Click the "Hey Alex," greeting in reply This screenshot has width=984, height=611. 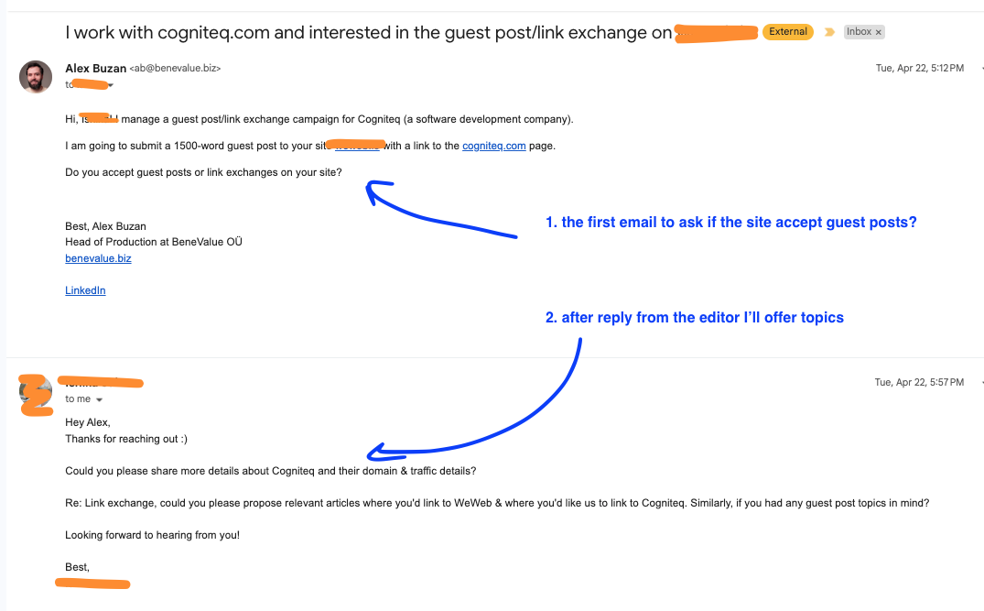tap(88, 422)
